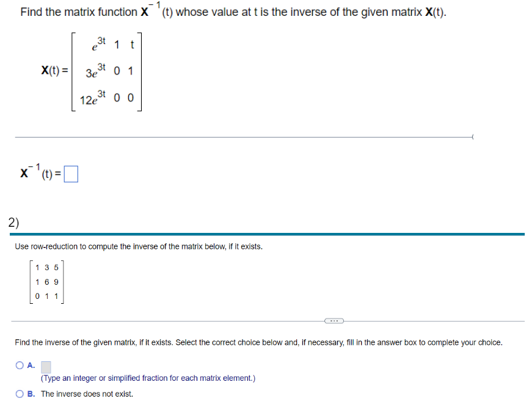Select choice A radio button

(x=20, y=364)
